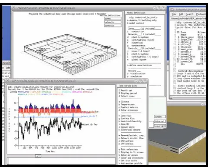Open Edit menu in left background window

pyautogui.click(x=8, y=68)
